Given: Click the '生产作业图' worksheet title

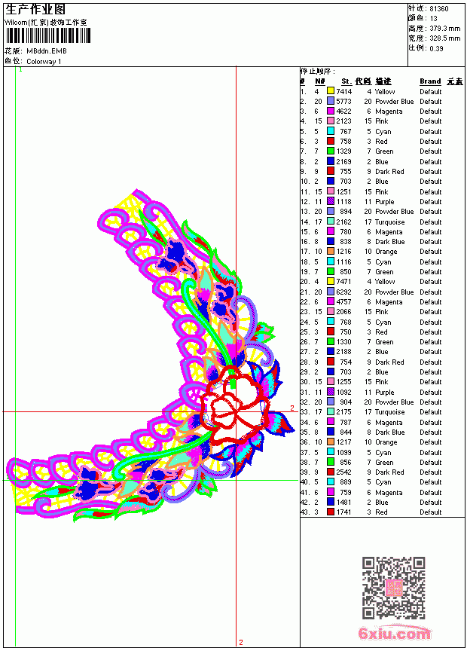Looking at the screenshot, I should (x=35, y=10).
